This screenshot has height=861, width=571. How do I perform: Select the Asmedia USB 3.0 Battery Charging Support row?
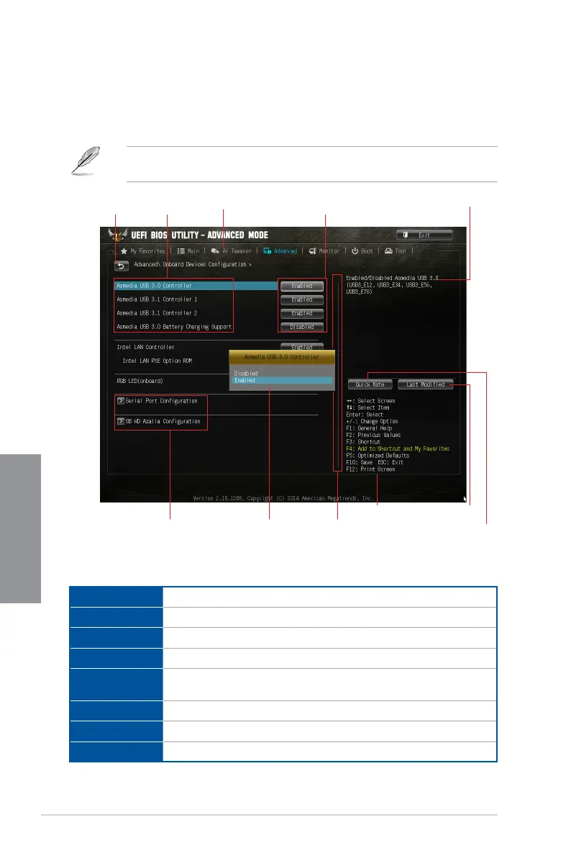coord(174,328)
